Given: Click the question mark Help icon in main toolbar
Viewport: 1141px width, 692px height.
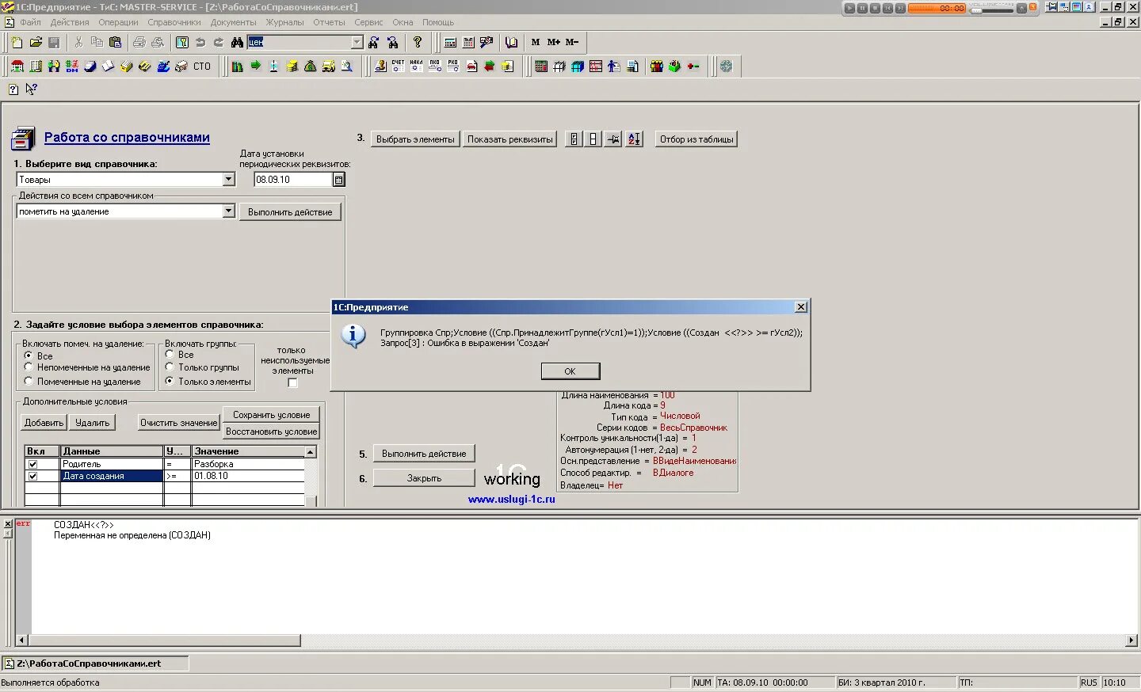Looking at the screenshot, I should tap(418, 42).
